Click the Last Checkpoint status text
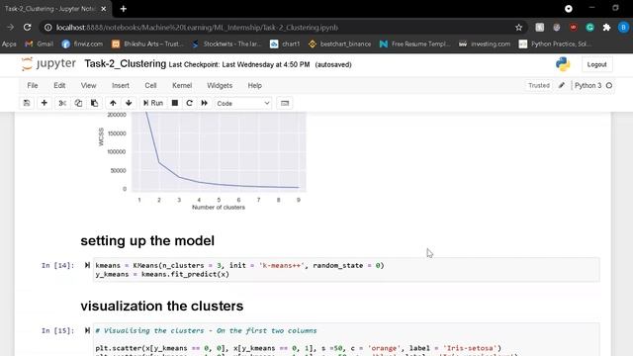 click(x=239, y=64)
